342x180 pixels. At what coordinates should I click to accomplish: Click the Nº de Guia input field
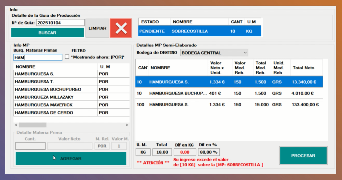60,23
